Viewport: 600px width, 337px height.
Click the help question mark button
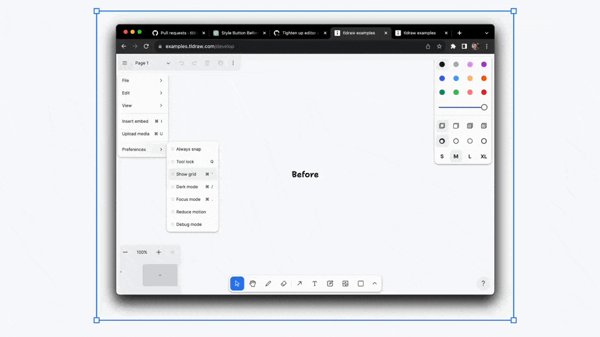[x=483, y=283]
